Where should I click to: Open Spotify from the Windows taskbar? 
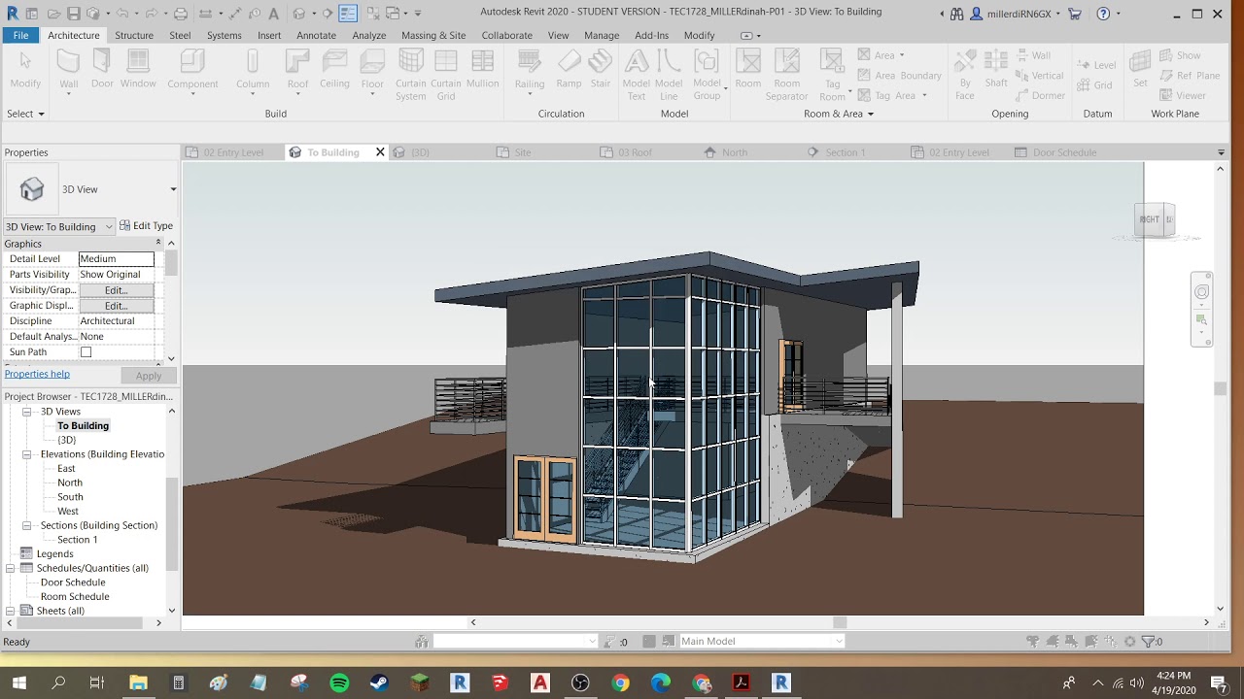click(x=339, y=683)
